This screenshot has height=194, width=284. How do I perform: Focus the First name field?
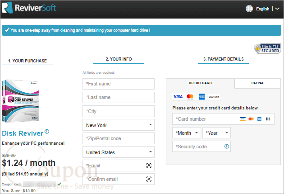119,84
